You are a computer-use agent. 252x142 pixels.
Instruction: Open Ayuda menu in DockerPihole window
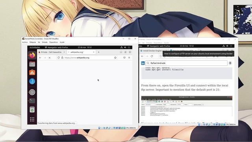click(x=62, y=42)
